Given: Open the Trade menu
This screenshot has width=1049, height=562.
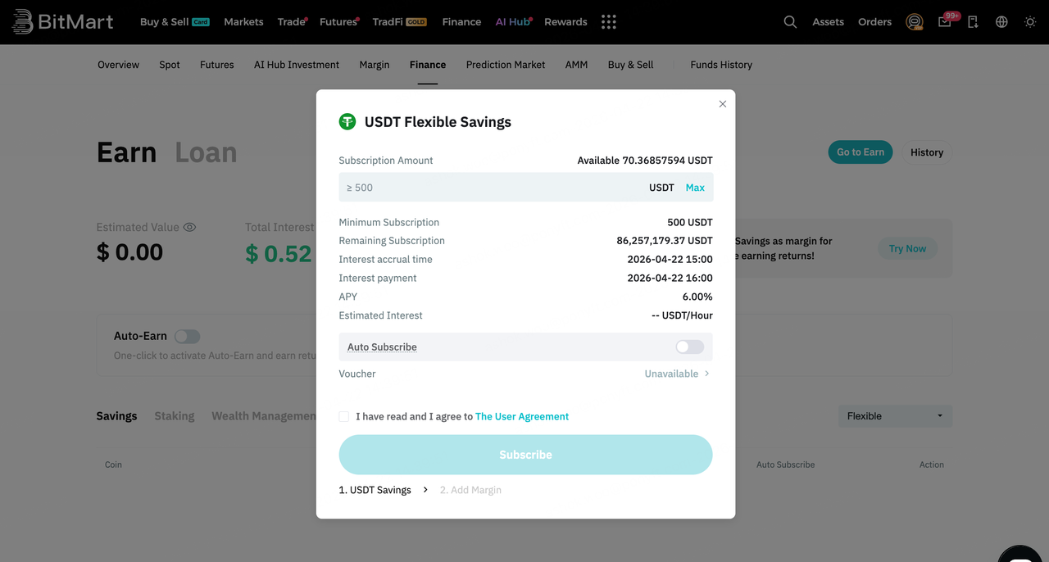Looking at the screenshot, I should (292, 22).
